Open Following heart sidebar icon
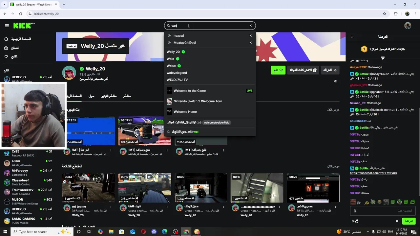The image size is (420, 236). (x=6, y=57)
